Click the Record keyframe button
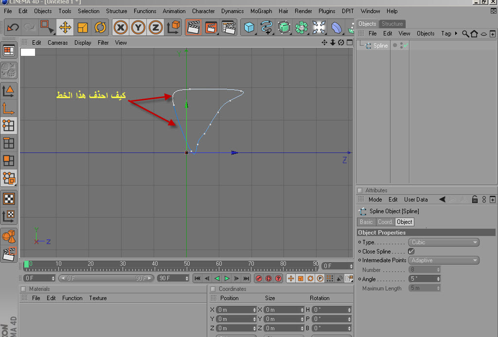This screenshot has width=498, height=337. tap(259, 278)
